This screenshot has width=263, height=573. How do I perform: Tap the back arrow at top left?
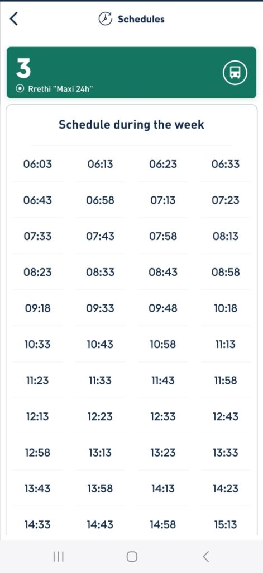coord(13,18)
